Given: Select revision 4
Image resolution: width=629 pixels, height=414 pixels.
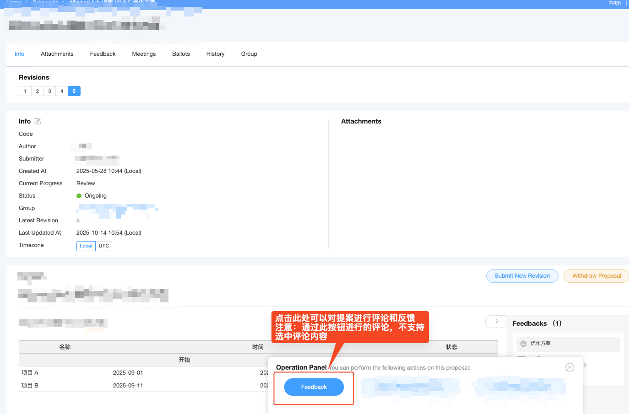Looking at the screenshot, I should click(62, 91).
